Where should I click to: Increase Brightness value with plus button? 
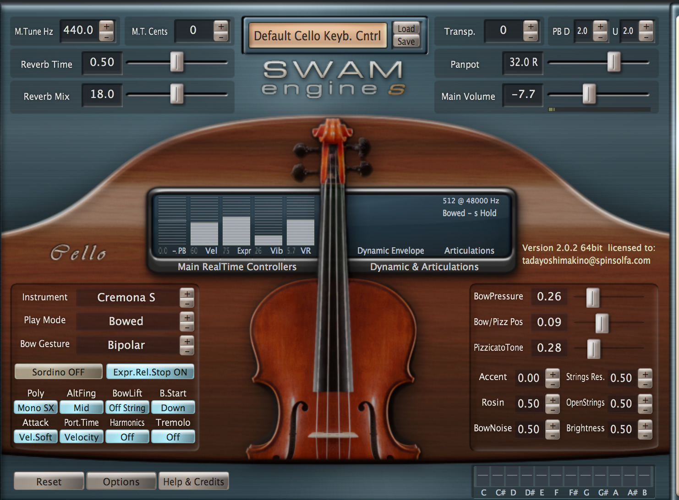click(x=645, y=425)
